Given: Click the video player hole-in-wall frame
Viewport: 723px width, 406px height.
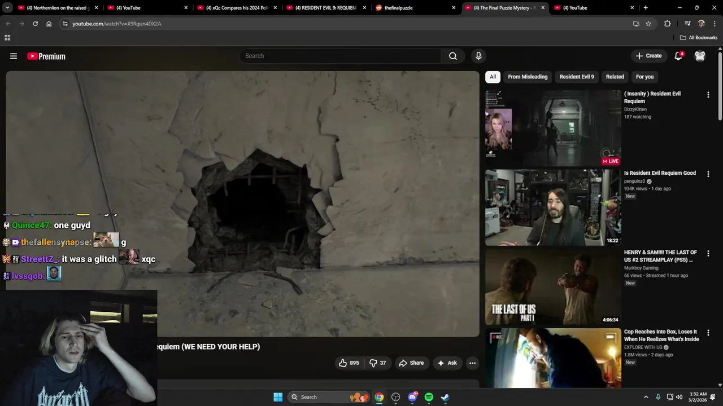Looking at the screenshot, I should tap(242, 204).
